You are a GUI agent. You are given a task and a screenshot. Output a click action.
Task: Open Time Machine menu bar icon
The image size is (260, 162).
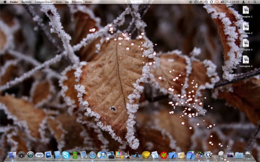click(206, 2)
